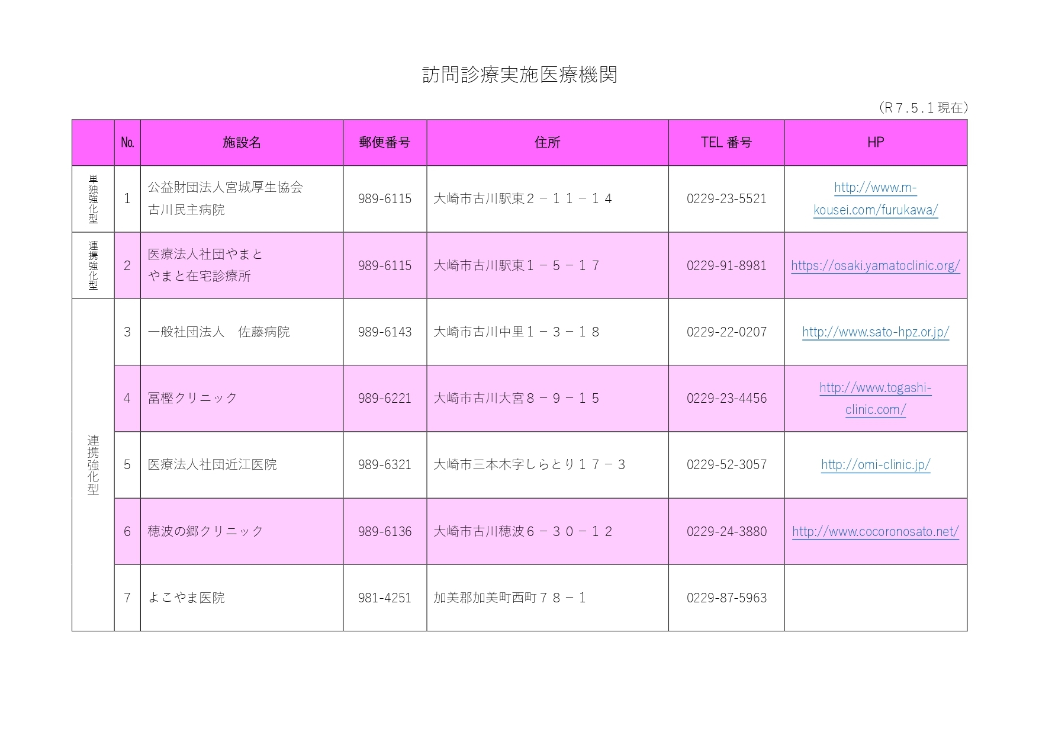
Task: Click 公益財団法人宮城厚生協会 text
Action: pyautogui.click(x=226, y=187)
